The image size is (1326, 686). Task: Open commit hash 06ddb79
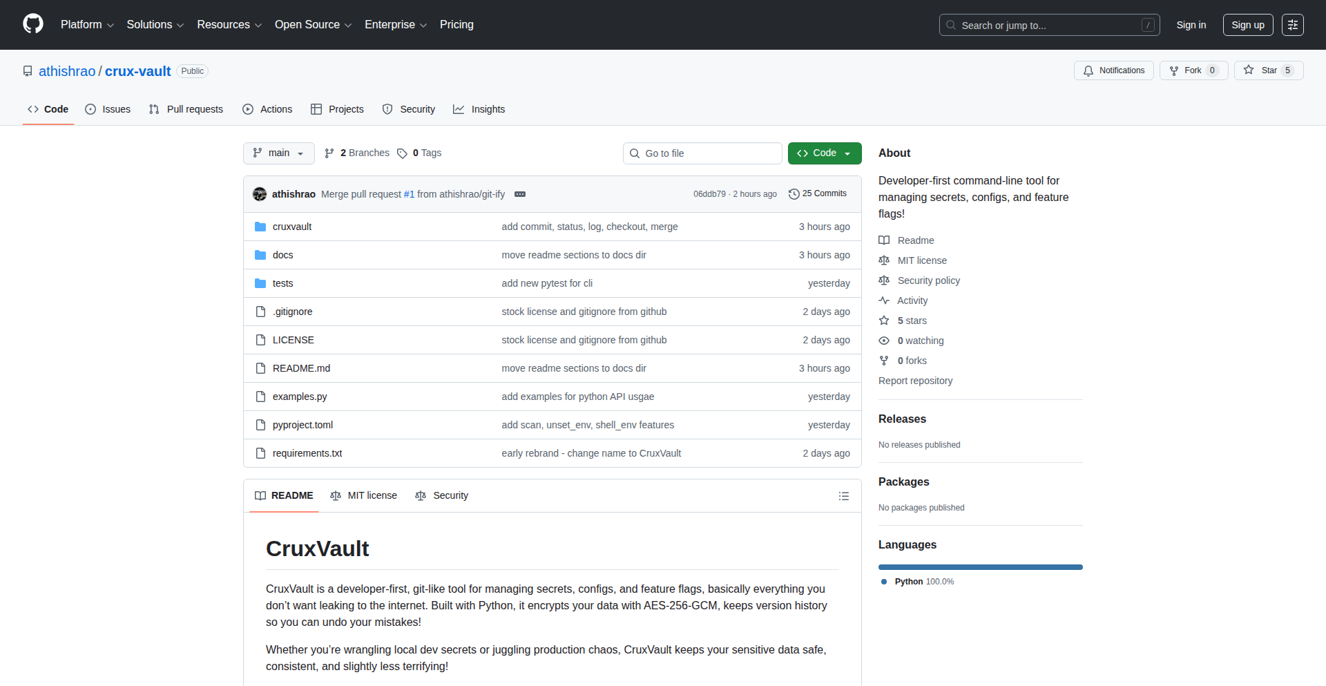[x=709, y=194]
